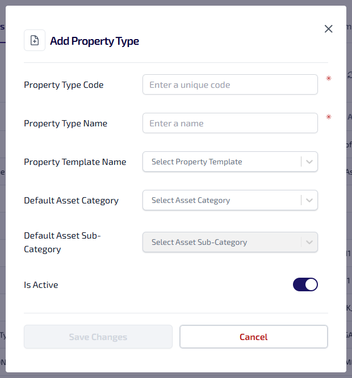Click the Default Asset Category label
Screen dimensions: 352x378
tap(71, 201)
